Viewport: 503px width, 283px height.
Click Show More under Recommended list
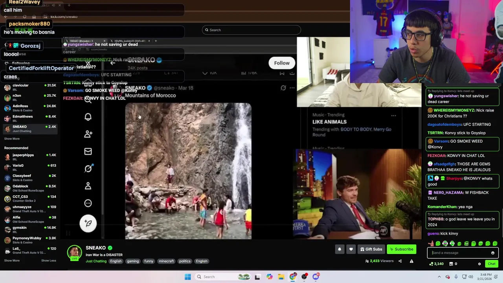[x=12, y=261]
